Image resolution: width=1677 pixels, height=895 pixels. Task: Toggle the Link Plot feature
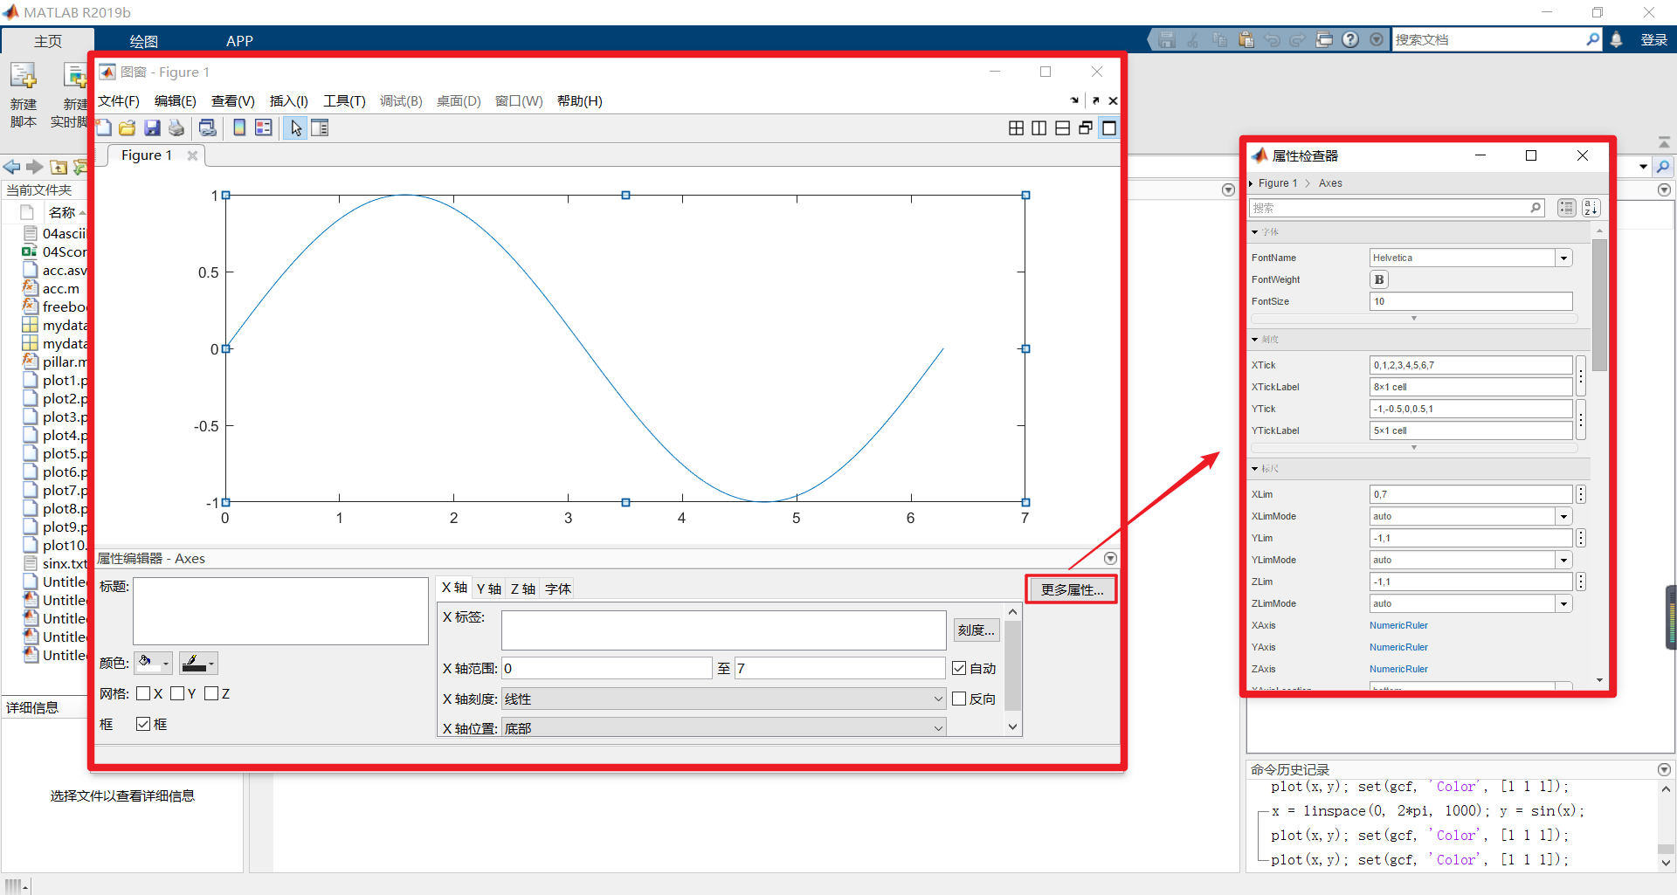(x=208, y=127)
